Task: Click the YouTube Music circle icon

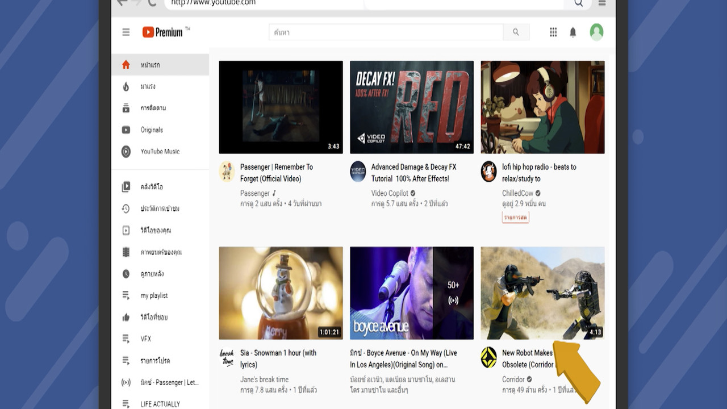Action: point(126,151)
